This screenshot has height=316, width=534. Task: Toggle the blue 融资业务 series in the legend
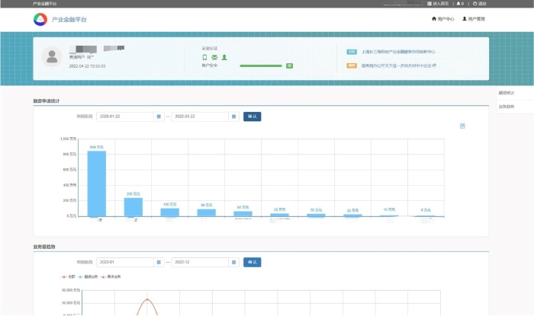click(88, 276)
